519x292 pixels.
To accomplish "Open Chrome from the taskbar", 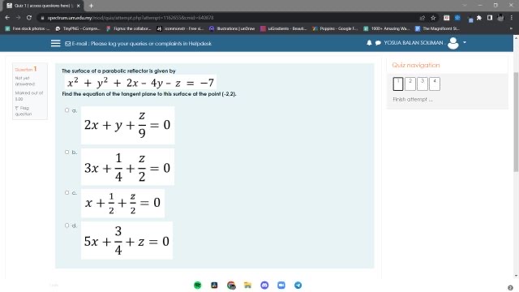I will coord(231,285).
